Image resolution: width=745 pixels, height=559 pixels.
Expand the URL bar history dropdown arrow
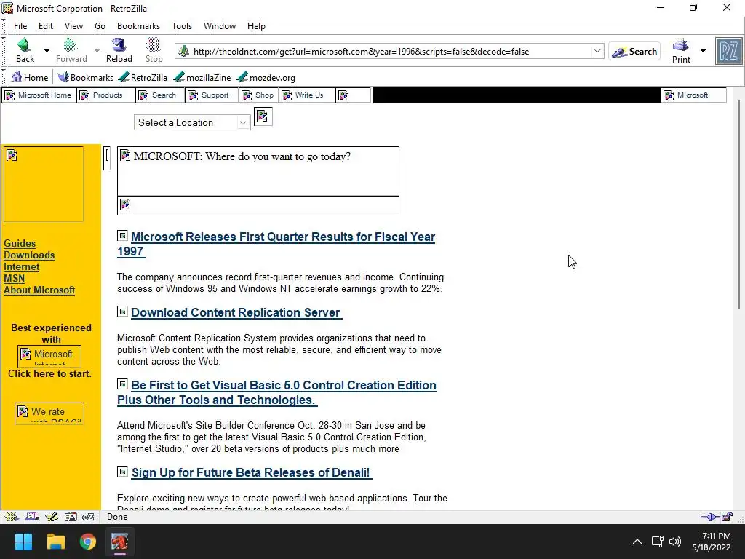(x=597, y=51)
